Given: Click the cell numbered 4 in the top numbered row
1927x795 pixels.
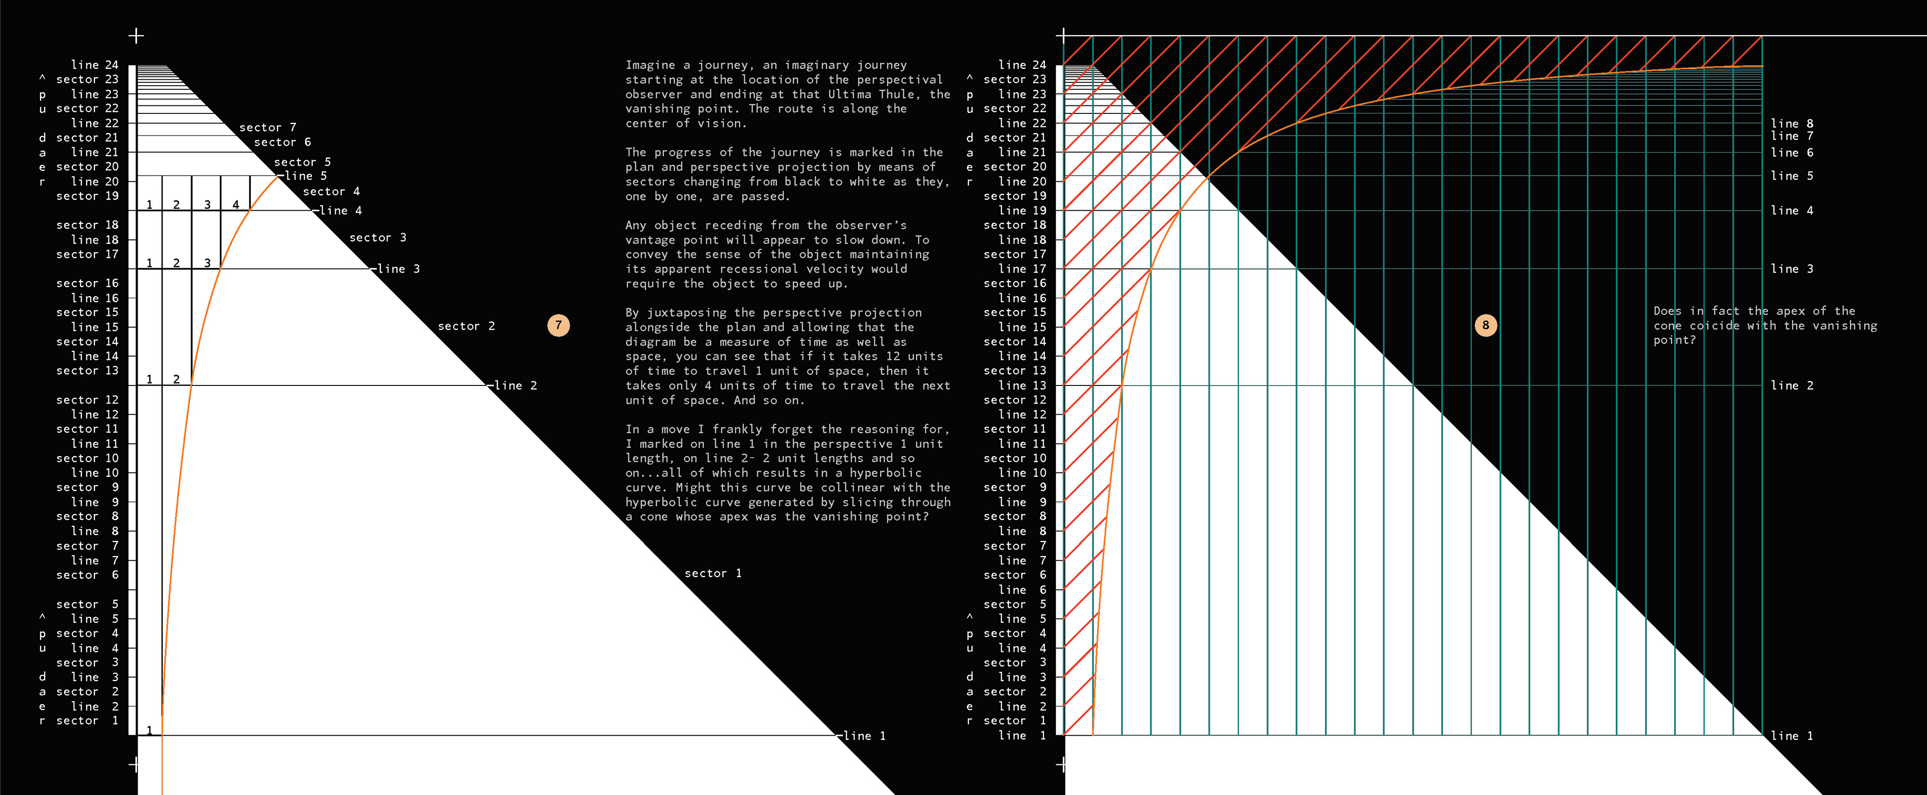Looking at the screenshot, I should (x=235, y=204).
